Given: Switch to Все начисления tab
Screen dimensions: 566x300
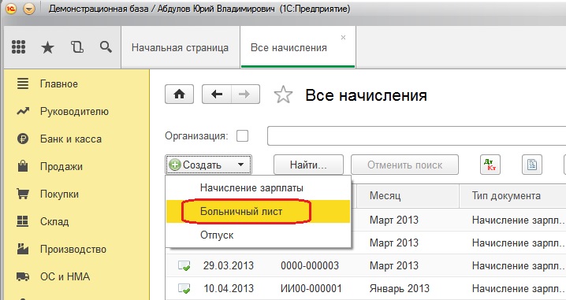Looking at the screenshot, I should (x=298, y=47).
